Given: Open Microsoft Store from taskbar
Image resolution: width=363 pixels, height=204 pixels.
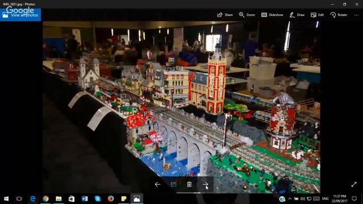Looking at the screenshot, I should [x=71, y=198].
